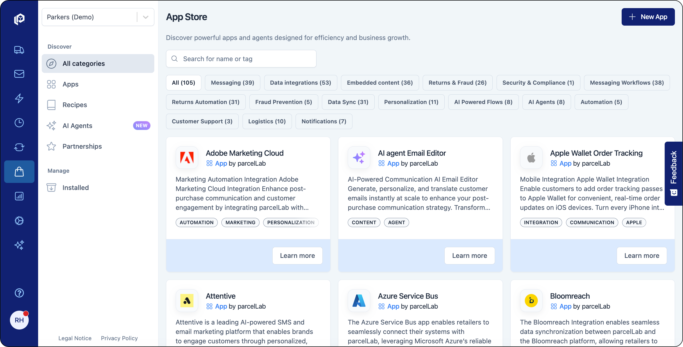683x347 pixels.
Task: Click the automations lightning icon
Action: click(19, 99)
